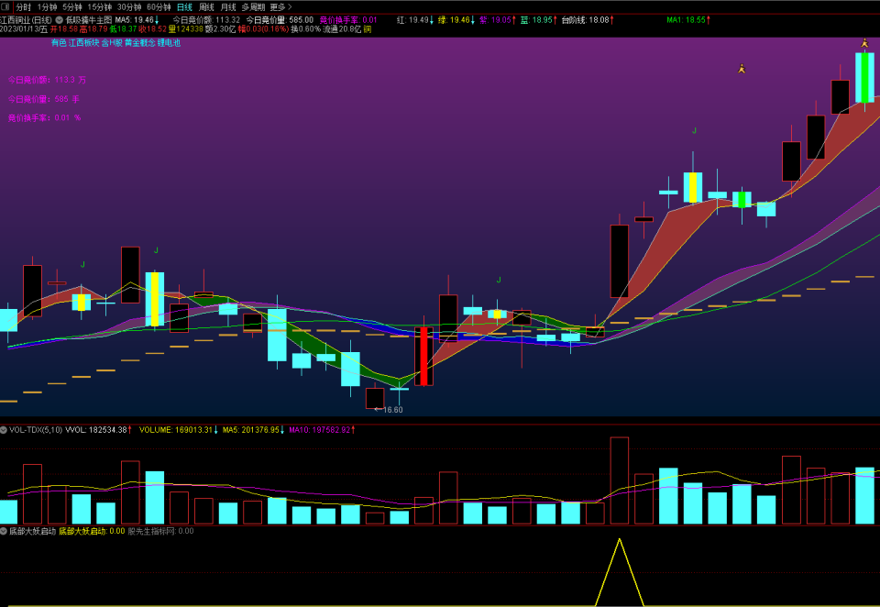Viewport: 880px width, 607px height.
Task: Open the 多周期 multi-period view
Action: 253,7
